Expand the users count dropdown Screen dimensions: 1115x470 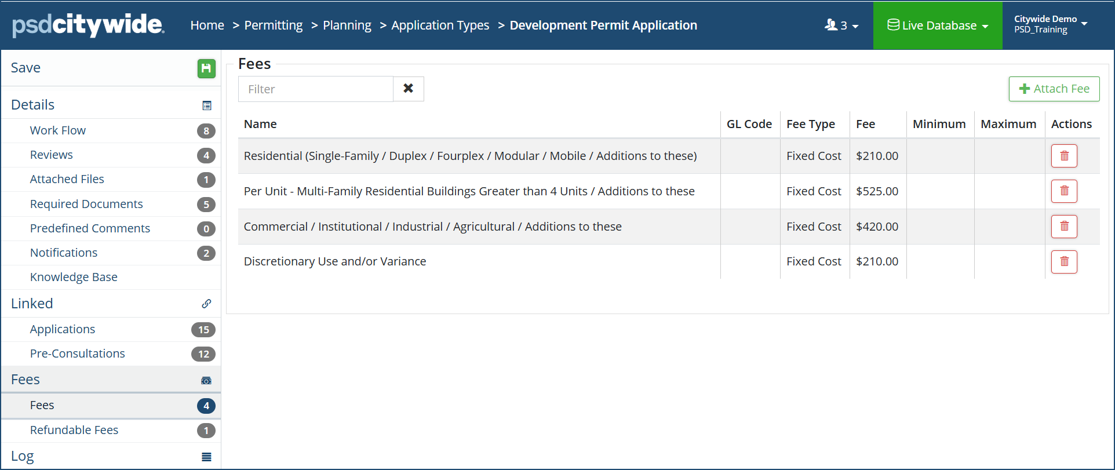[841, 25]
